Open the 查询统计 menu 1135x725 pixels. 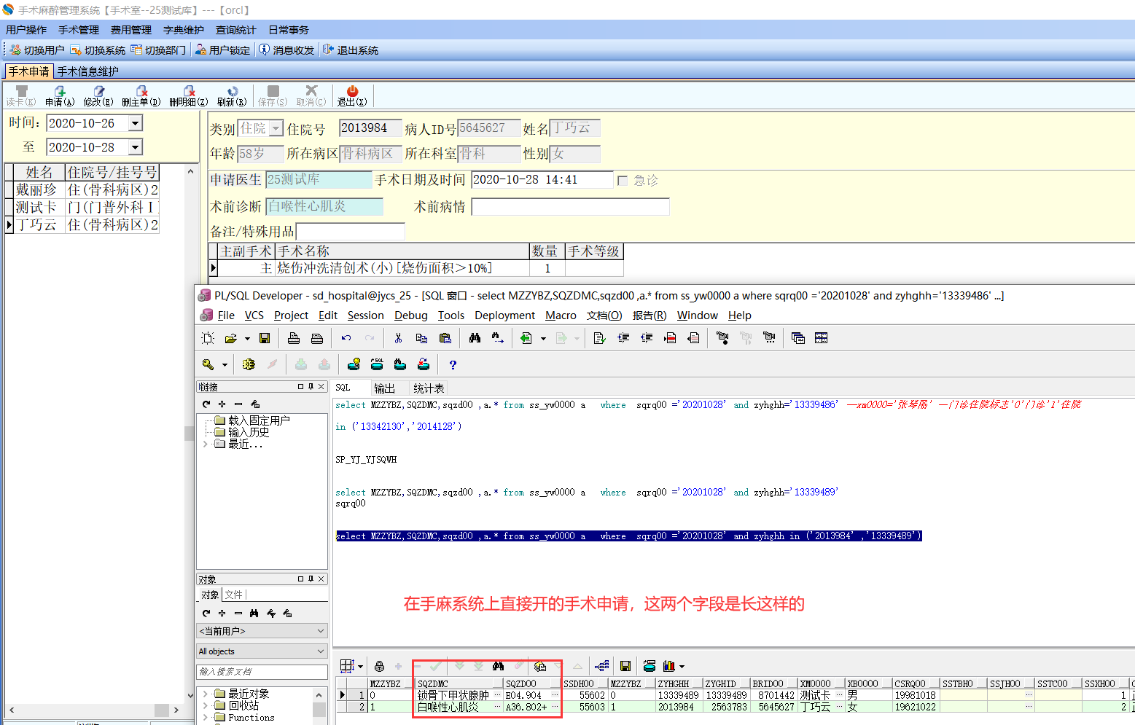coord(235,30)
